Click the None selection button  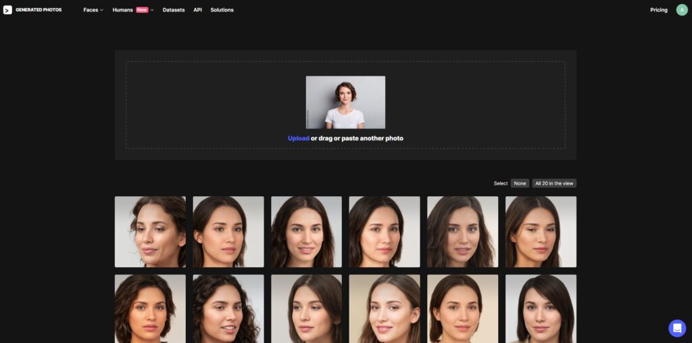pyautogui.click(x=520, y=183)
